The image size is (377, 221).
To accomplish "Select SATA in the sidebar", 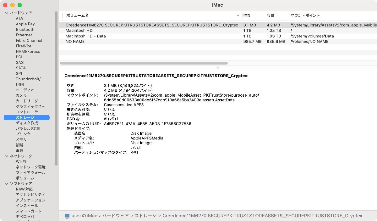I will click(x=21, y=68).
